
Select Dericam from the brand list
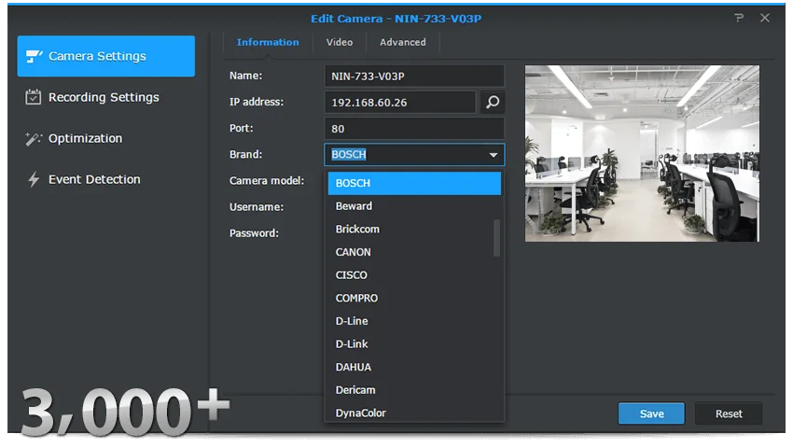pos(414,390)
